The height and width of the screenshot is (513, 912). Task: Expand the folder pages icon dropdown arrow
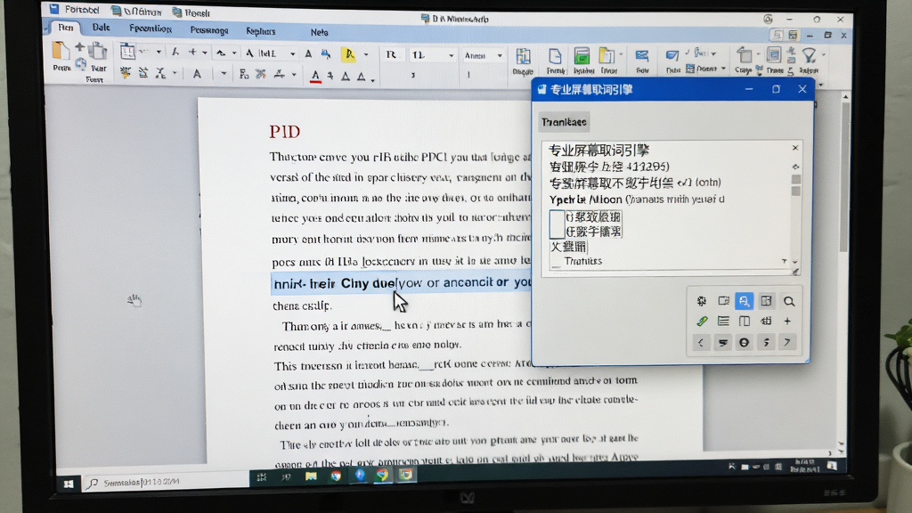coord(621,54)
